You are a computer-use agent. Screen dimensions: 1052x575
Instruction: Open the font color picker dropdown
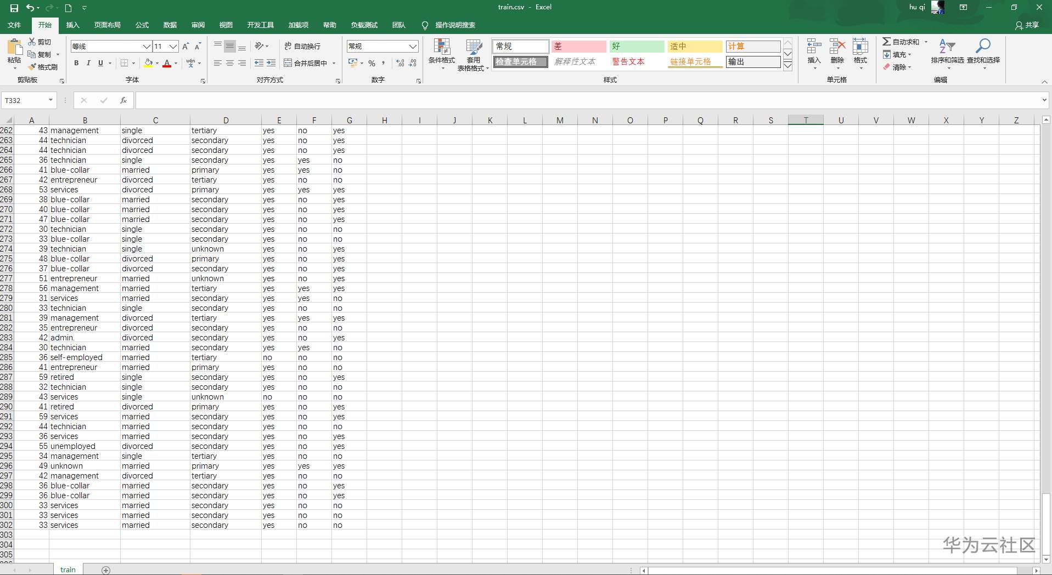[x=176, y=64]
